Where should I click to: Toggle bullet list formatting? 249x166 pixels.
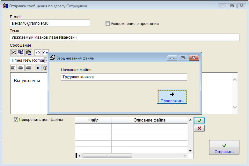point(38,68)
